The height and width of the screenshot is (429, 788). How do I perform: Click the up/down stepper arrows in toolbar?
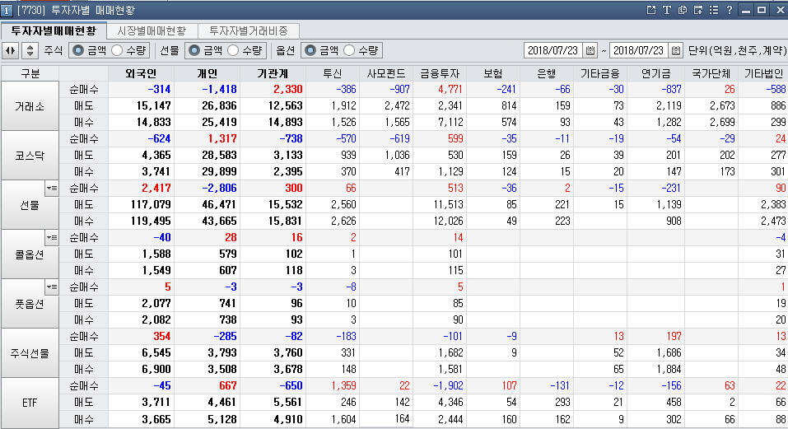(x=30, y=50)
